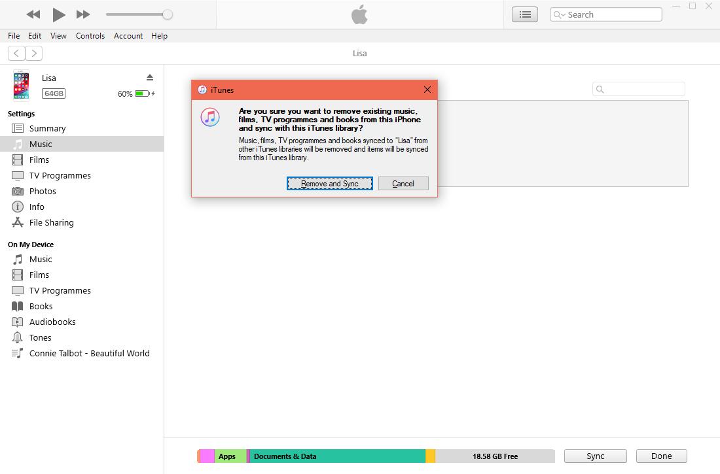Click the Next track fast-forward icon
Viewport: 720px width, 474px height.
point(83,14)
